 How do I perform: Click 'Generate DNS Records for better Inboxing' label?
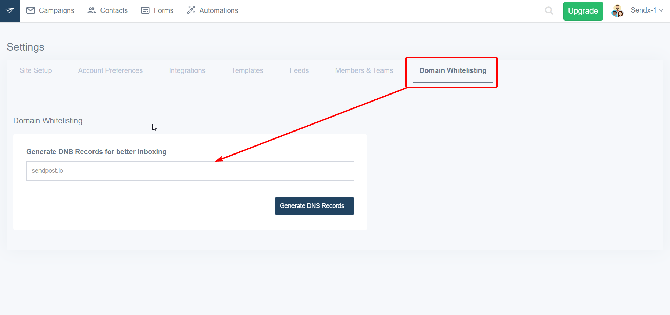pos(96,152)
